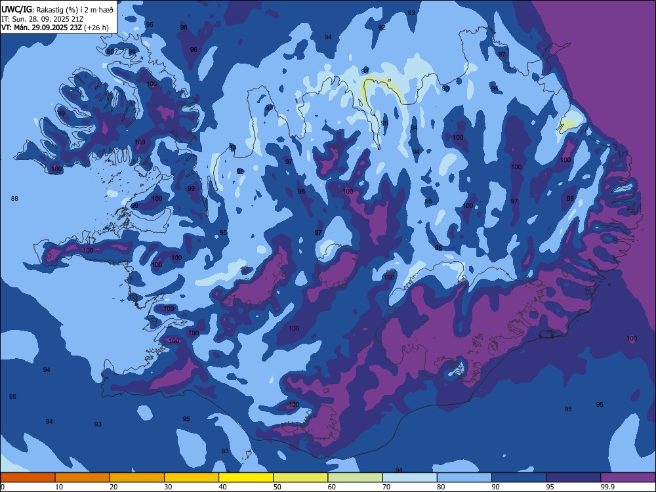Select the '40' tick label on the color scale
This screenshot has width=656, height=492.
click(x=222, y=487)
